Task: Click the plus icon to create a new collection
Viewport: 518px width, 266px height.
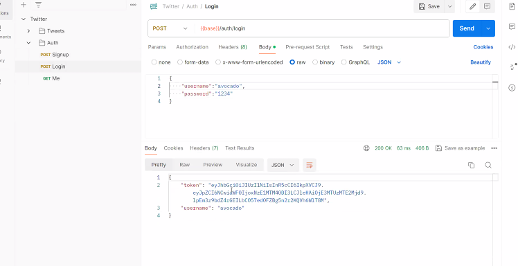Action: pyautogui.click(x=23, y=5)
